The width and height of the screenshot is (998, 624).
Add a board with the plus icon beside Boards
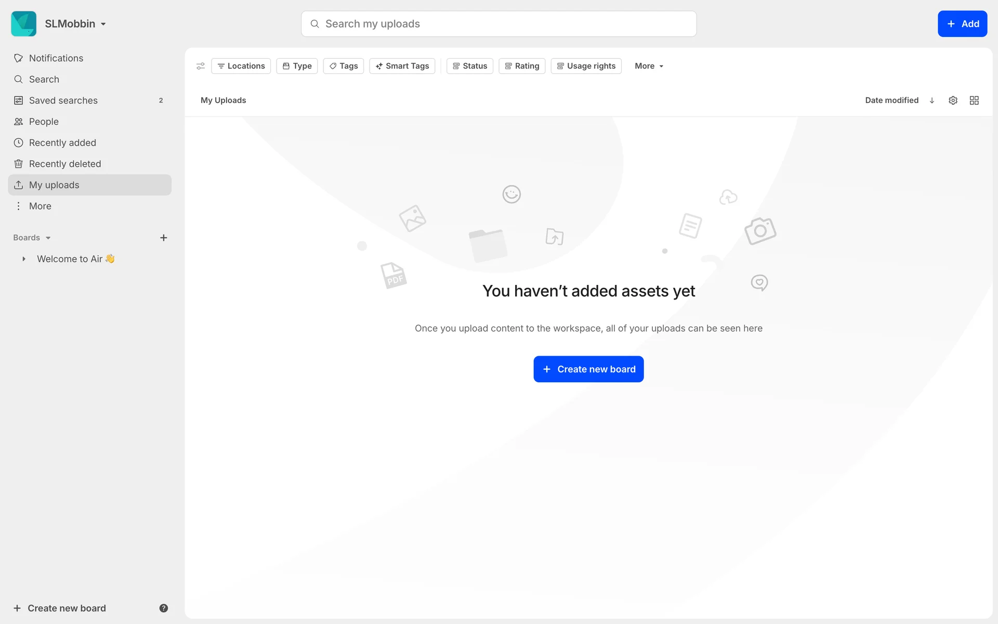pyautogui.click(x=163, y=238)
